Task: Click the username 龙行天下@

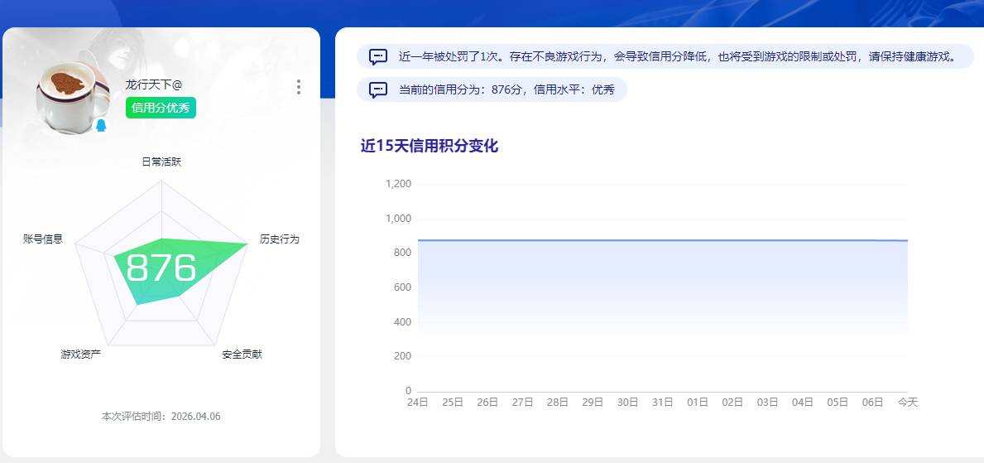Action: pos(154,84)
